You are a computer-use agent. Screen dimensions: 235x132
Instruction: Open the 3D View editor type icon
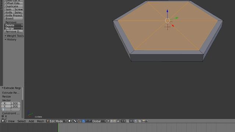tap(4, 121)
